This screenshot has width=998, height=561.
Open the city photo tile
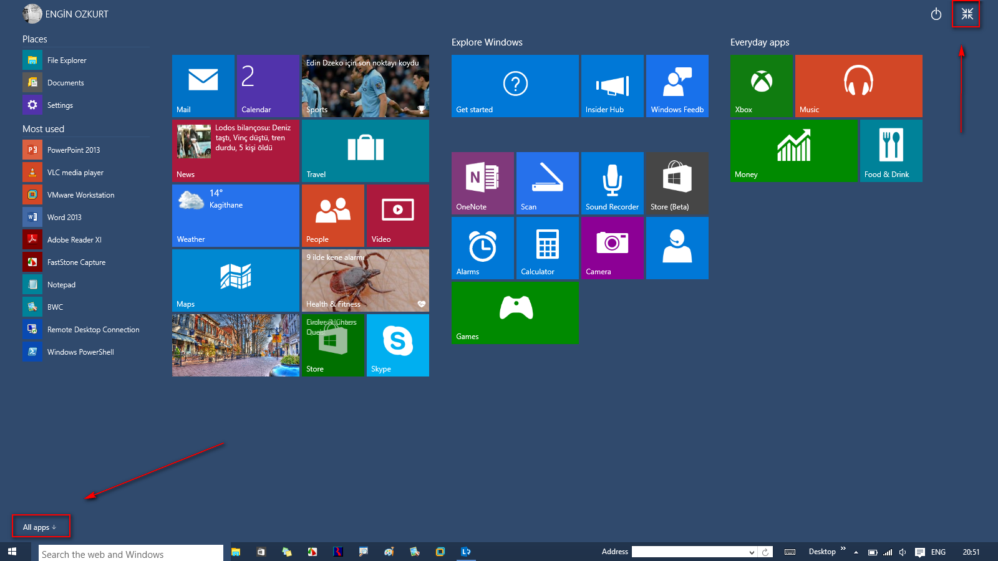tap(236, 345)
